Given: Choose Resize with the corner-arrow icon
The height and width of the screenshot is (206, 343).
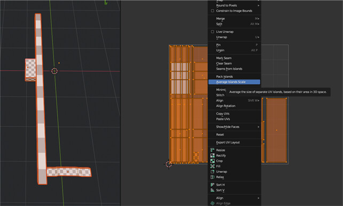Looking at the screenshot, I should tap(235, 150).
